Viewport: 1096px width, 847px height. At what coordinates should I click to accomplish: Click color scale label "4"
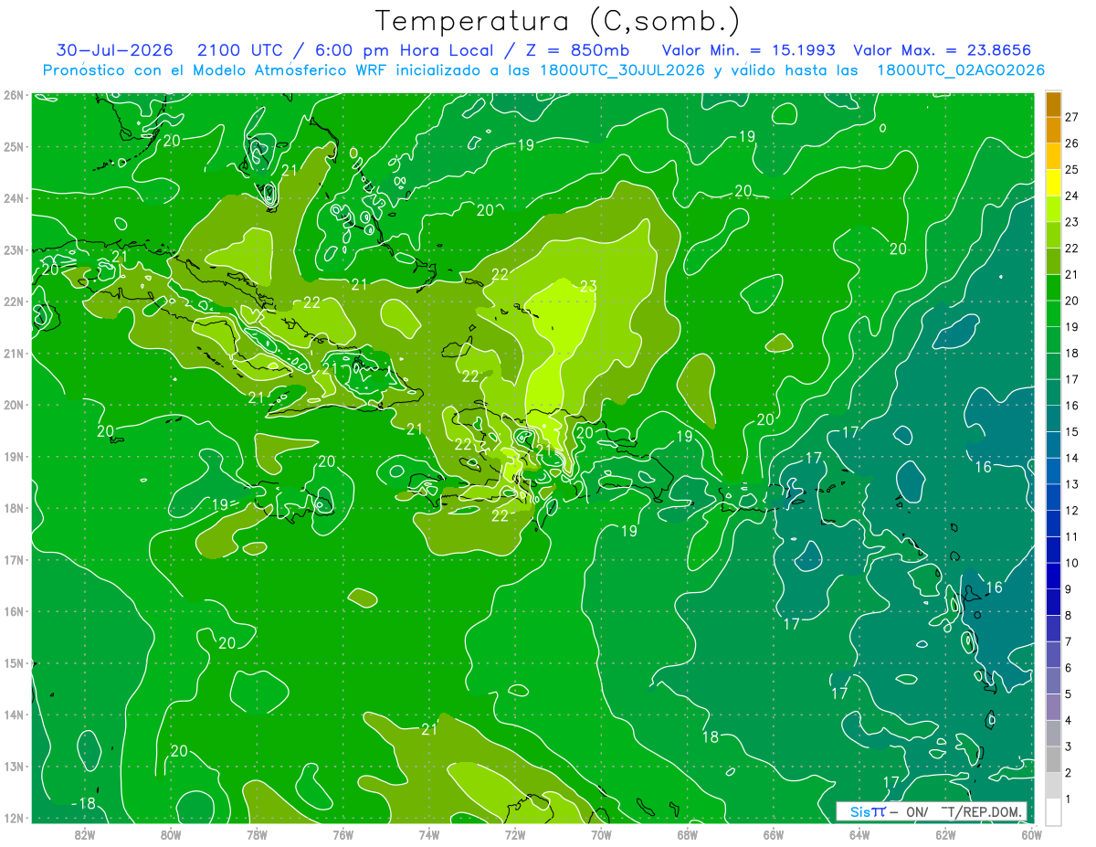pos(1069,720)
